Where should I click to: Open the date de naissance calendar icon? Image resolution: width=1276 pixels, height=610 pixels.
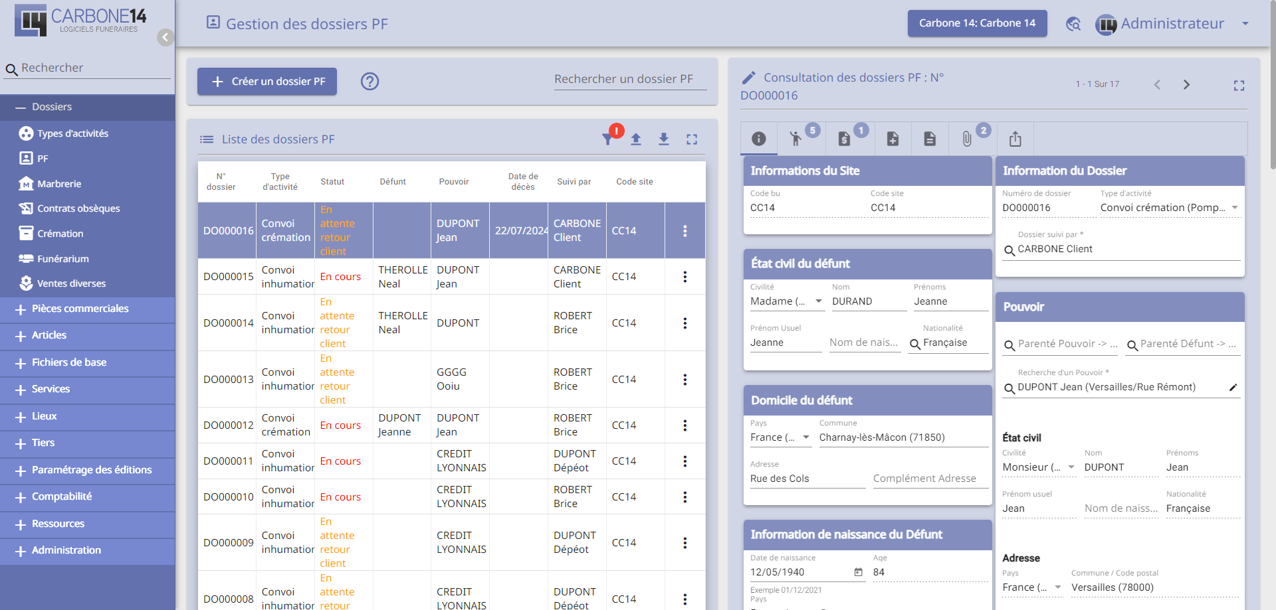point(858,572)
